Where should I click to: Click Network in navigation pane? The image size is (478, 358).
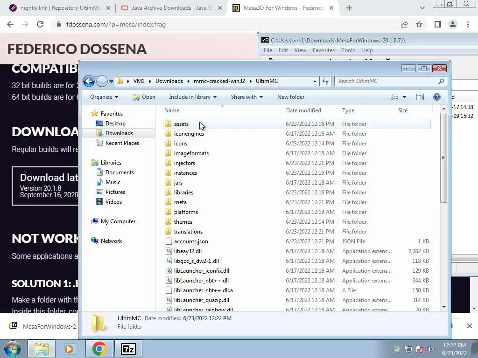111,241
